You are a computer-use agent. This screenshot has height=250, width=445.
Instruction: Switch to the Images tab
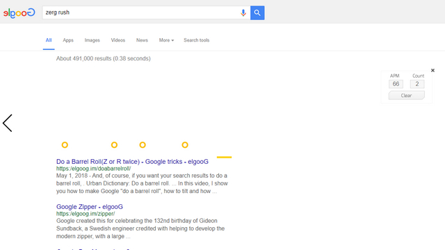(92, 40)
